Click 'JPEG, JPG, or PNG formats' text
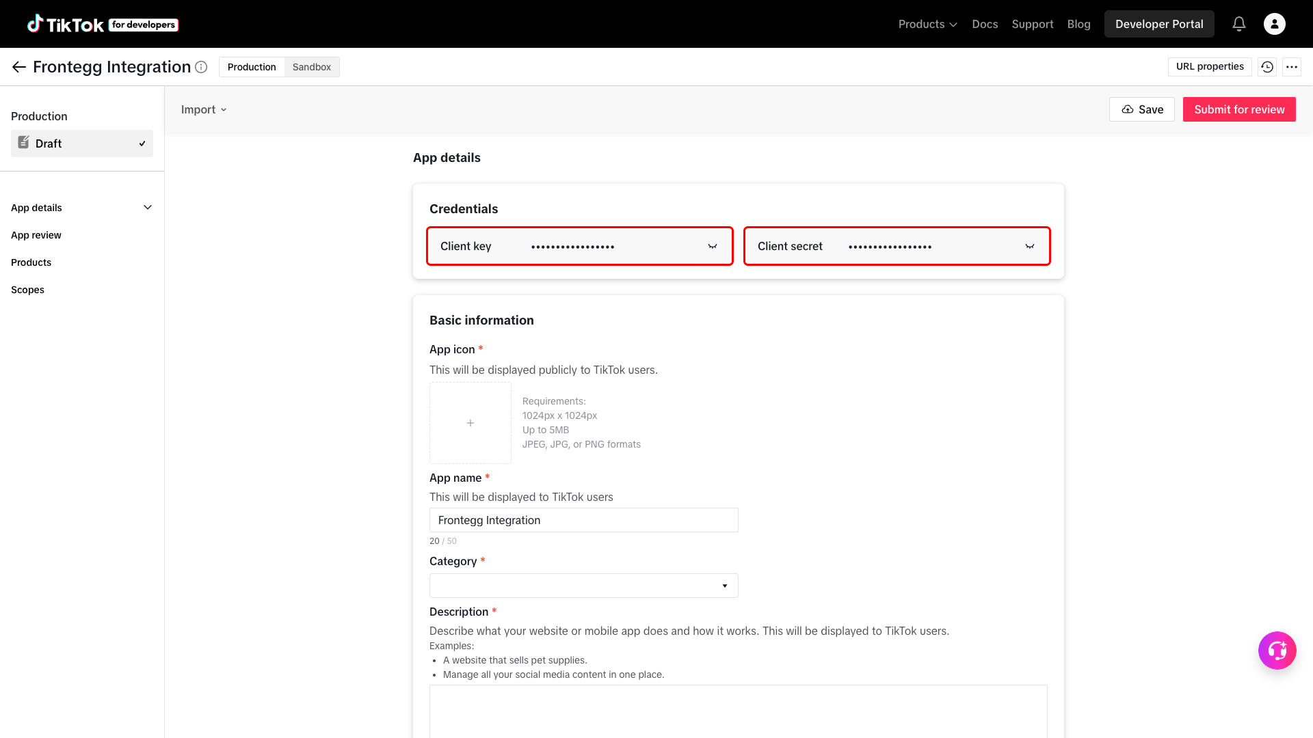This screenshot has height=738, width=1313. (x=581, y=444)
